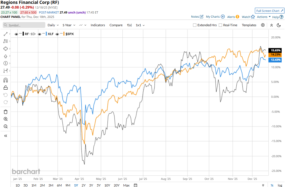The image size is (285, 187).
Task: Pick the arrow marker tool
Action: [x=6, y=56]
